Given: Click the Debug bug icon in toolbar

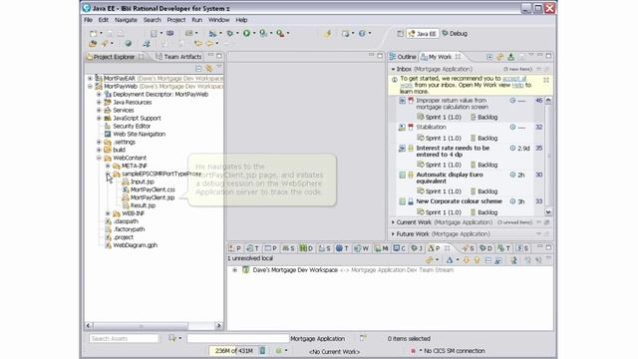Looking at the screenshot, I should point(230,33).
